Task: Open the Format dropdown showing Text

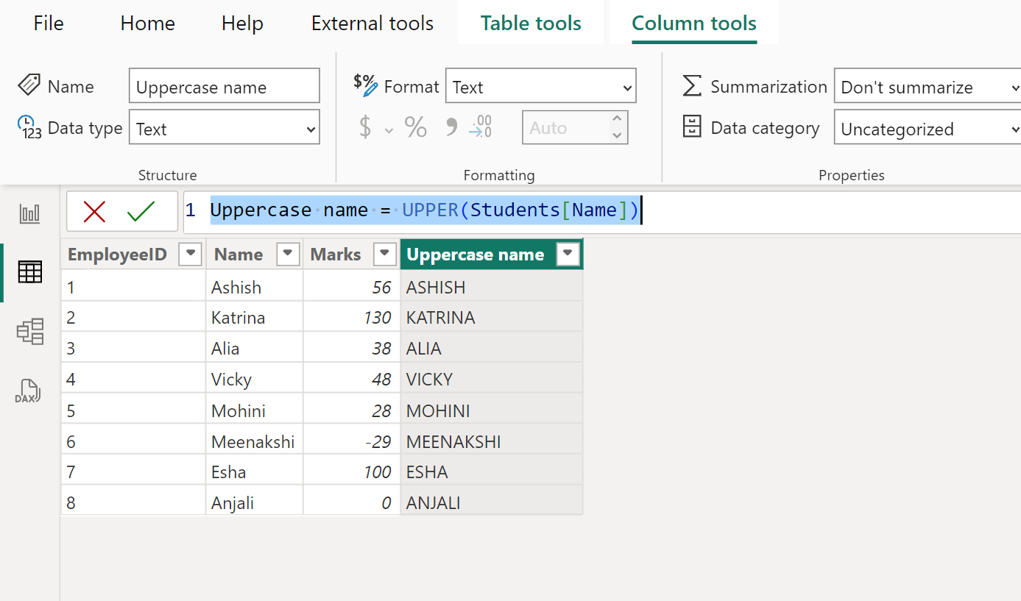Action: (541, 85)
